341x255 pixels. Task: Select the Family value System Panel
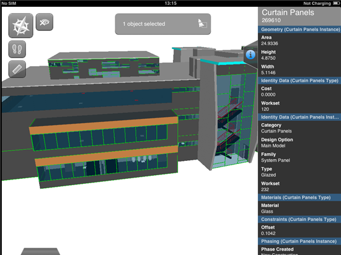coord(275,160)
